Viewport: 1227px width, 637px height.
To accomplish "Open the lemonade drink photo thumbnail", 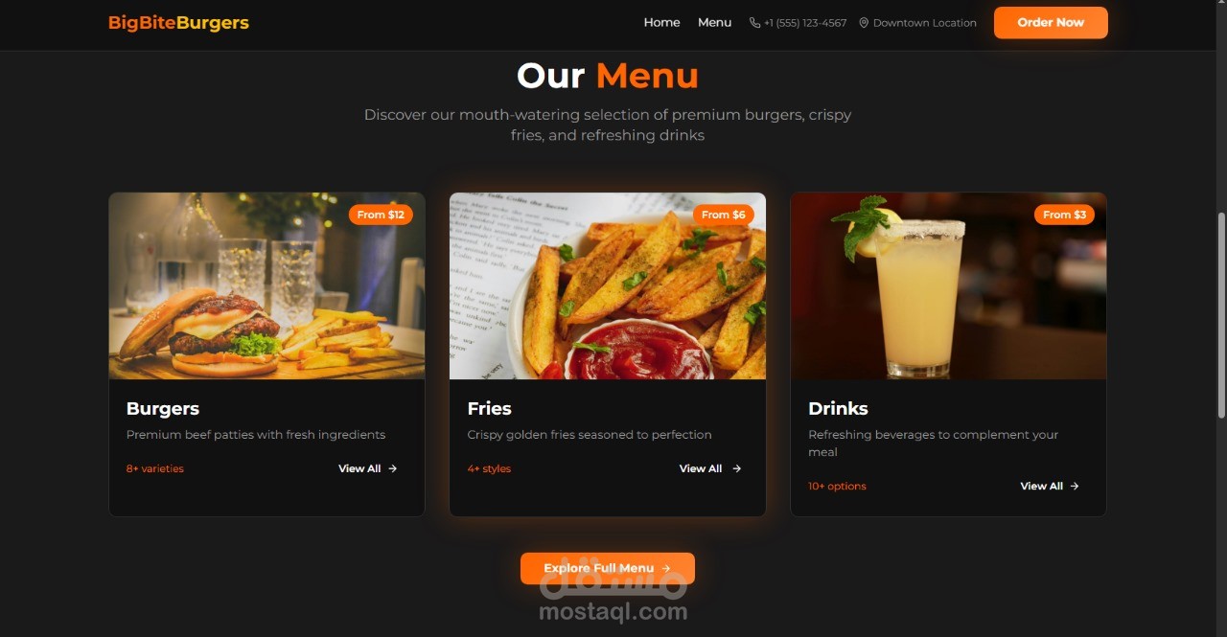I will [x=948, y=285].
